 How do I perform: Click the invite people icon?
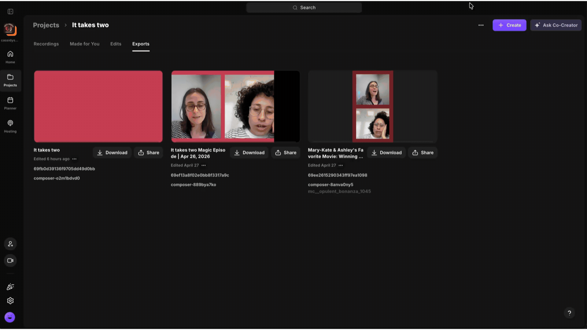click(10, 244)
